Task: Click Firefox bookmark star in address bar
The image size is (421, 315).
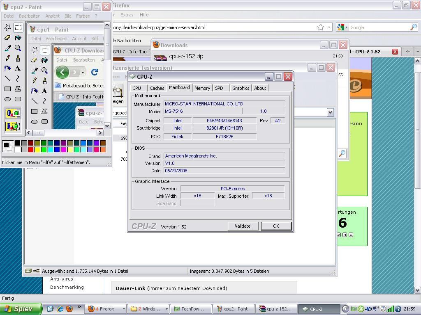Action: click(321, 27)
